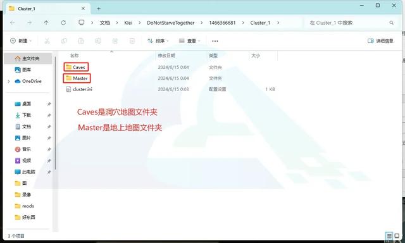Click the Paste icon in toolbar
Screen dimensions: 405x243
(x=81, y=40)
